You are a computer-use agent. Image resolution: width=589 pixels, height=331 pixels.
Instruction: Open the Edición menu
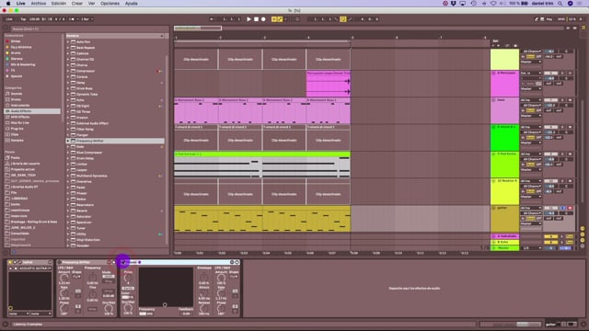tap(59, 4)
